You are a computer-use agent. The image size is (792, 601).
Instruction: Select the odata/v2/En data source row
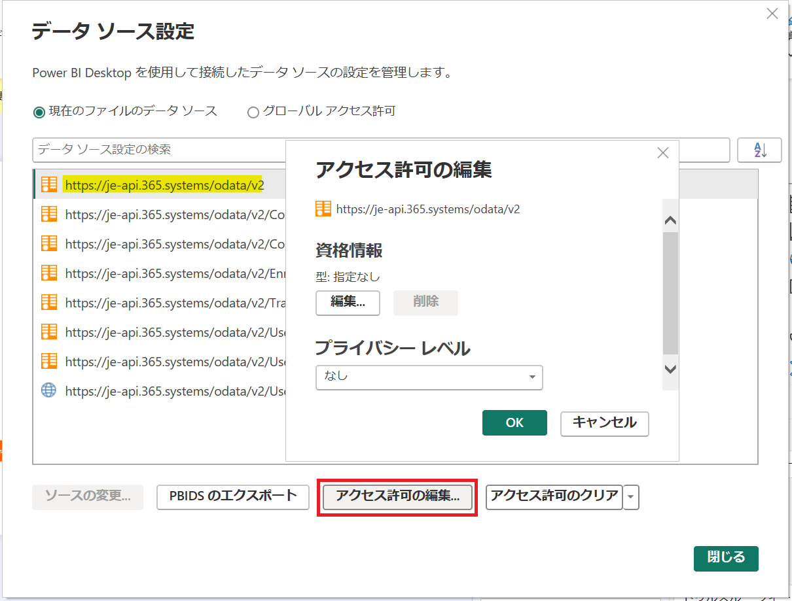[x=159, y=273]
